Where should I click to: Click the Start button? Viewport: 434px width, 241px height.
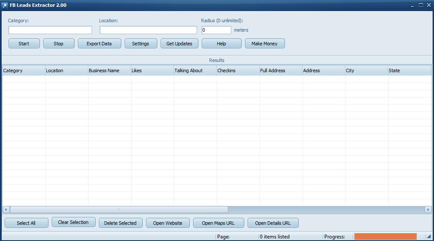[x=24, y=44]
